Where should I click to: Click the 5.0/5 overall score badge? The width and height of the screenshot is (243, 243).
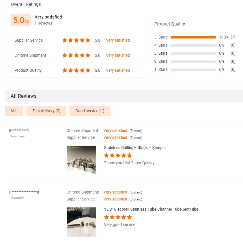(x=21, y=20)
